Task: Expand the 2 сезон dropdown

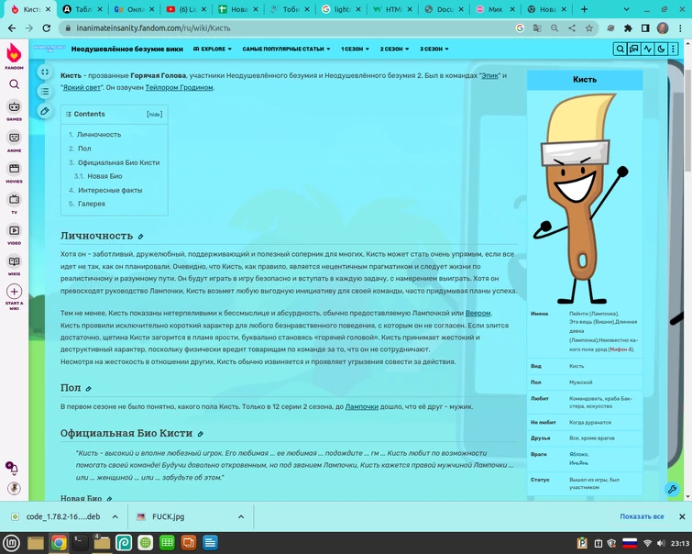Action: (394, 49)
